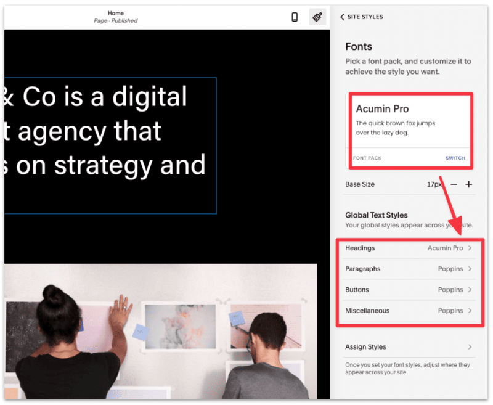493x405 pixels.
Task: Open the mobile preview icon
Action: coord(294,17)
